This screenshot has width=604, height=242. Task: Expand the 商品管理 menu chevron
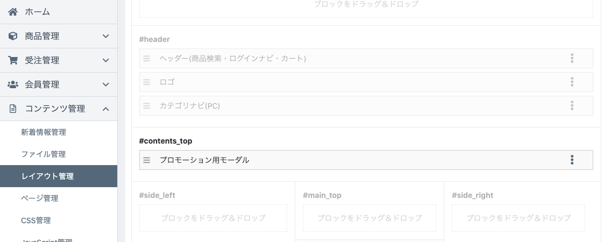105,36
